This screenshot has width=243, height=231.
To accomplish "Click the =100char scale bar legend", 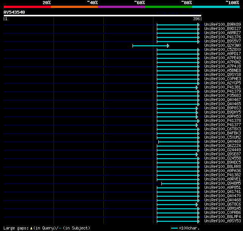I will 185,228.
